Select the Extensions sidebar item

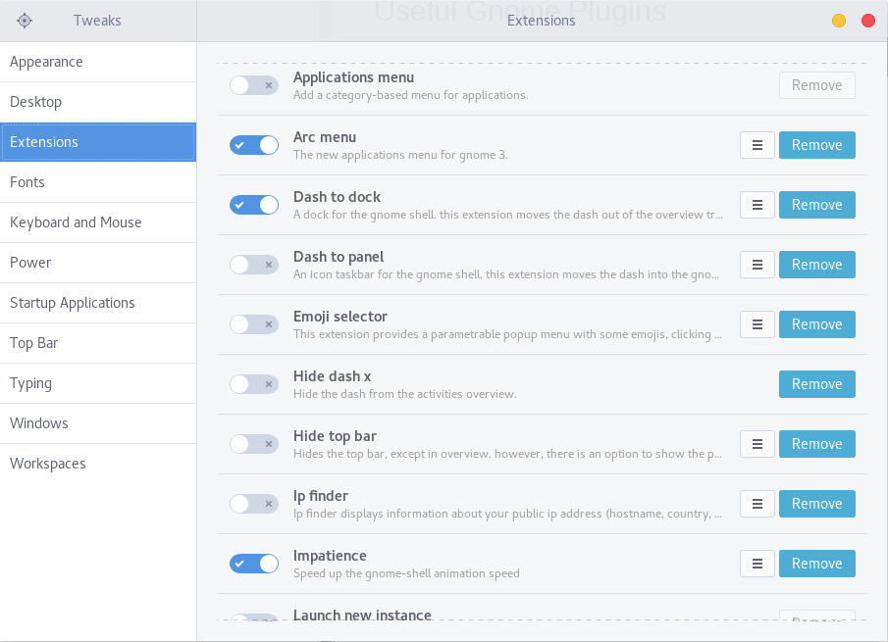click(x=98, y=142)
